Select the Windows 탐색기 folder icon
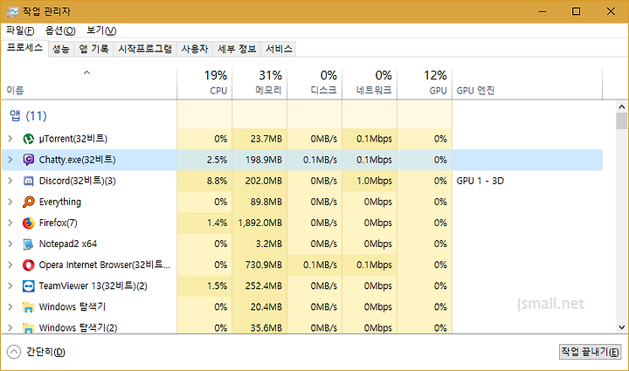Viewport: 629px width, 371px height. point(28,307)
